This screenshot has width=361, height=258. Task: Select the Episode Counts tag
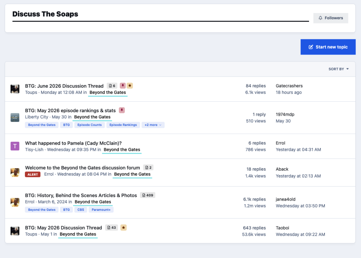pos(90,125)
